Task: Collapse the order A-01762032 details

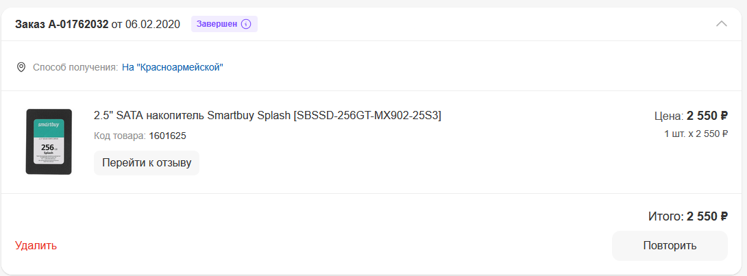Action: click(721, 24)
